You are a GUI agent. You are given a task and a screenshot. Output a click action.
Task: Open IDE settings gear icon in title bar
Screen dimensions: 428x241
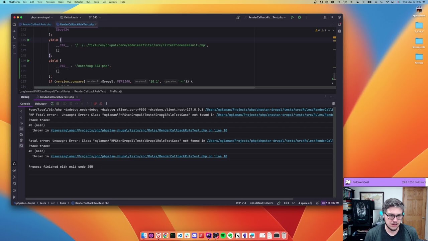(x=339, y=17)
